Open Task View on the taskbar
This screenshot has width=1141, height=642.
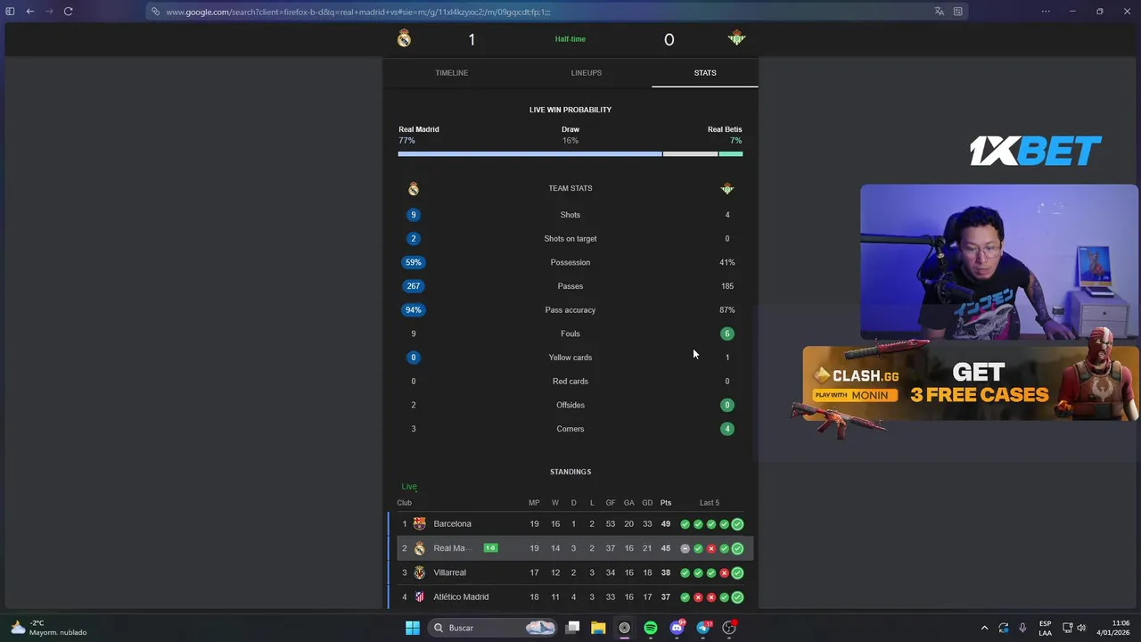point(573,628)
